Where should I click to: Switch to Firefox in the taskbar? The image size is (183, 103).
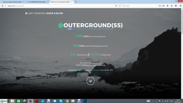click(31, 101)
